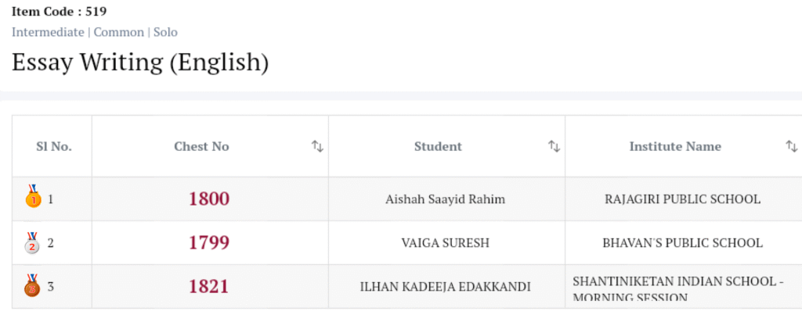The width and height of the screenshot is (802, 322).
Task: Click the Solo category link
Action: click(165, 32)
